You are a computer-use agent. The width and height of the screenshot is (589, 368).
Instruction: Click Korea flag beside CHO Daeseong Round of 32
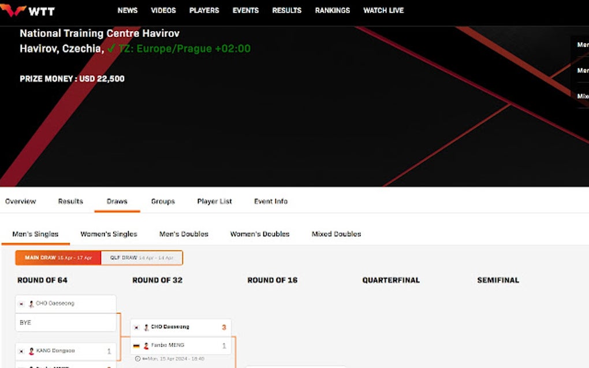pos(136,328)
